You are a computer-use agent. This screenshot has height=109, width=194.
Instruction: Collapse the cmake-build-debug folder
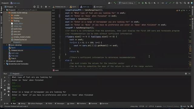[x=7, y=13]
